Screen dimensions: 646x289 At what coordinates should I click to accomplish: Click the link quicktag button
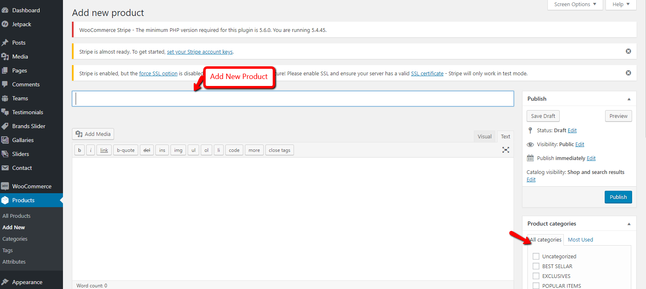coord(104,150)
